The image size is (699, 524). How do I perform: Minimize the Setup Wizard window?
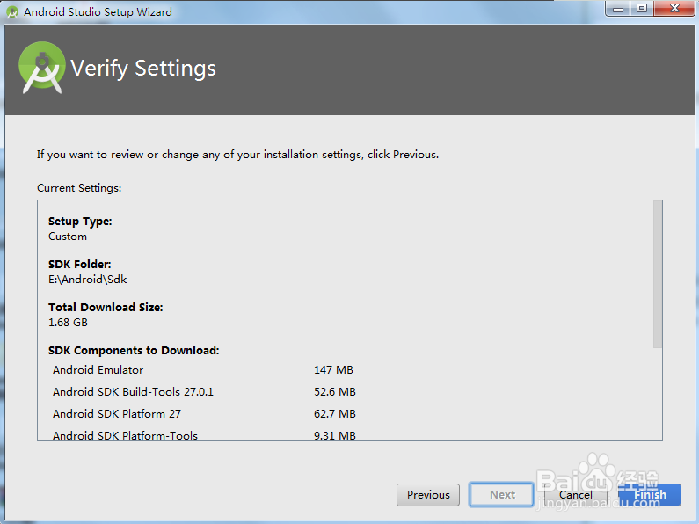(618, 9)
